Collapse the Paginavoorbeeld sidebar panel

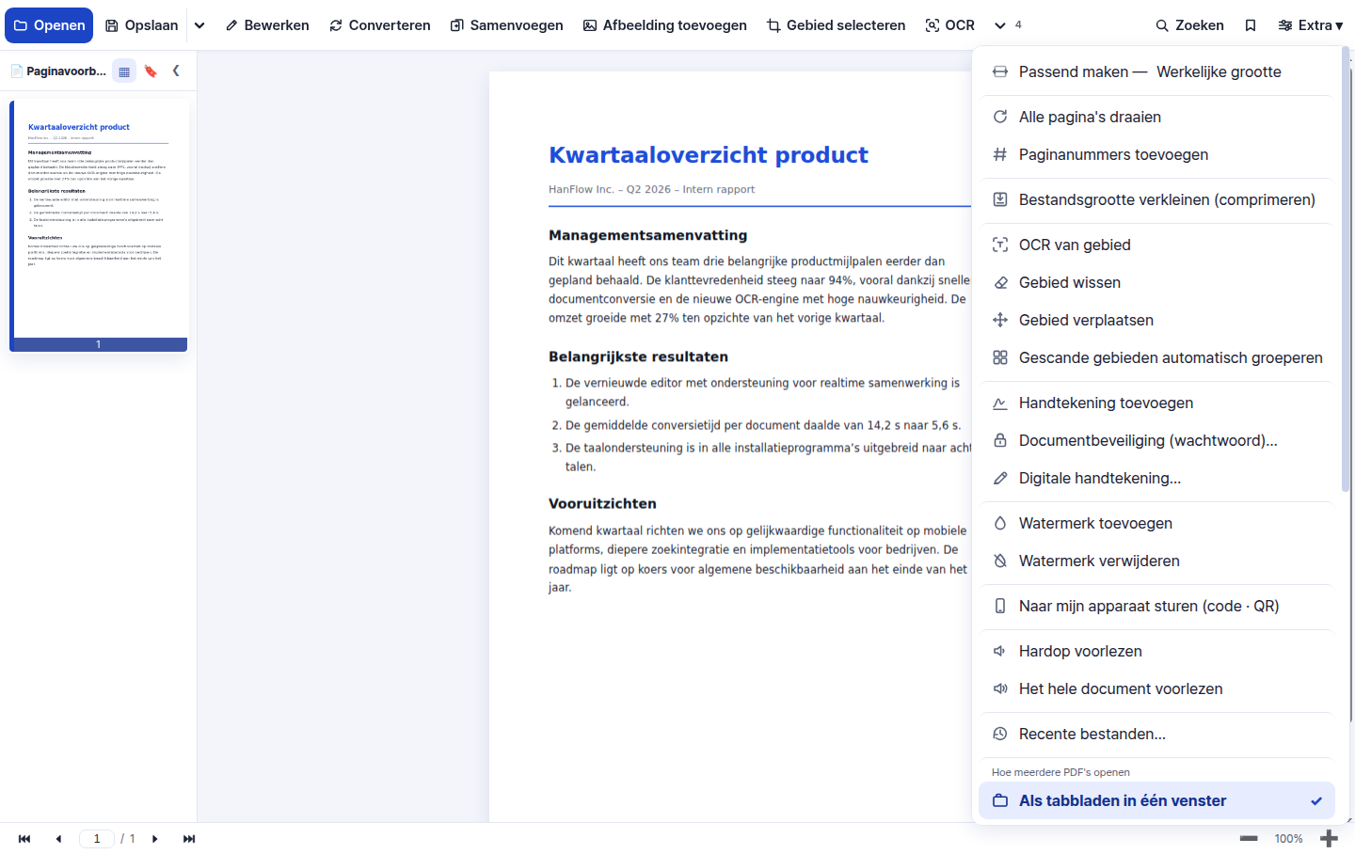pos(176,71)
